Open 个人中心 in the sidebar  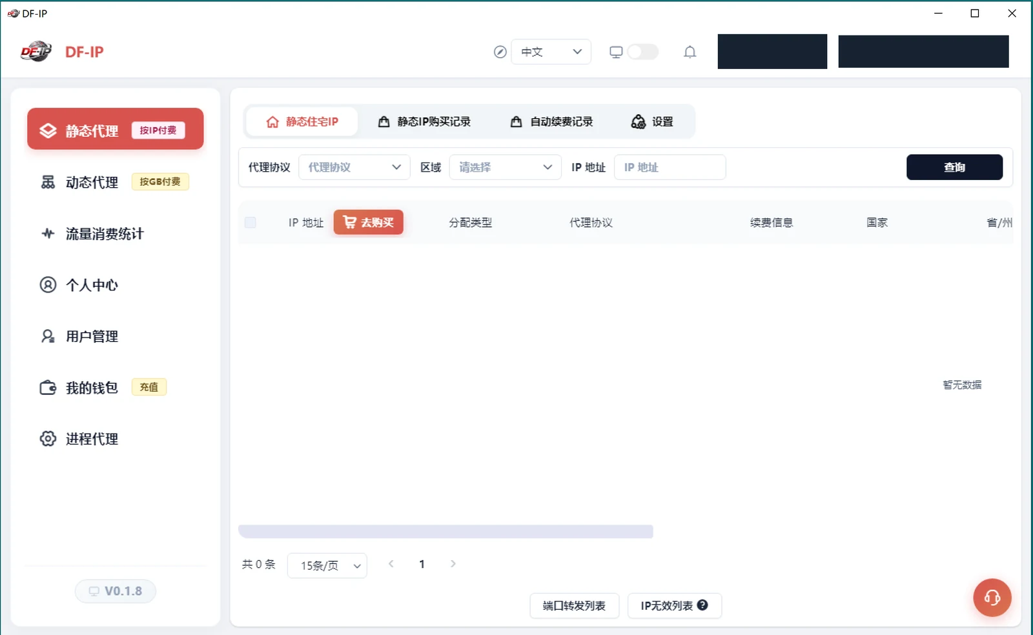click(115, 285)
